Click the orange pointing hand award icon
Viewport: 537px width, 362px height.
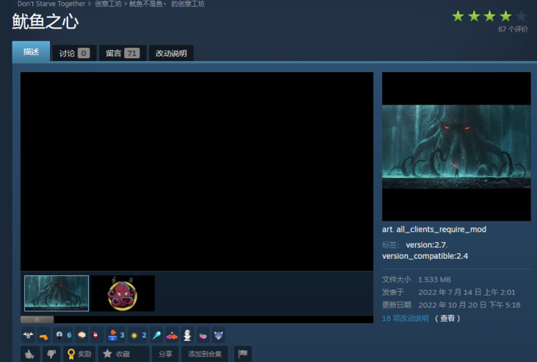click(44, 335)
